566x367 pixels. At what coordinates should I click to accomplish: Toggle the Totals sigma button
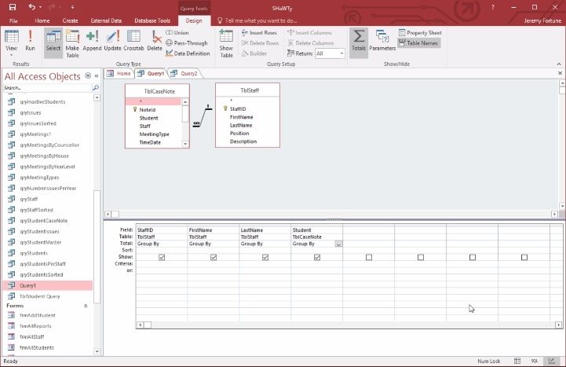point(359,40)
